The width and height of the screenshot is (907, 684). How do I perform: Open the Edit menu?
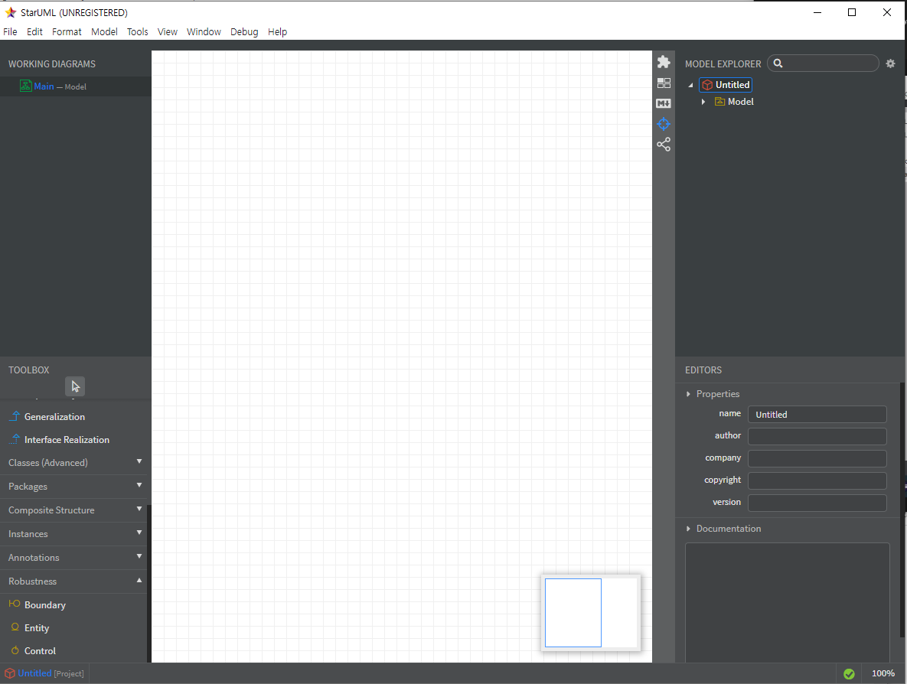[x=34, y=32]
